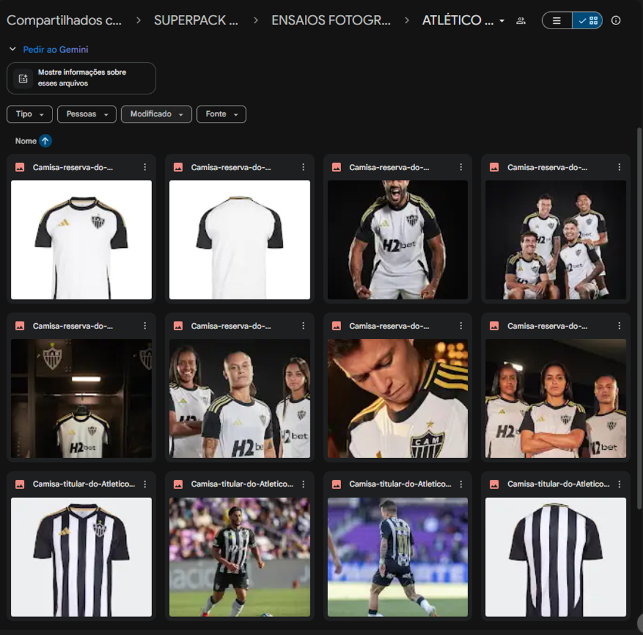Open more actions for the locker room photo file

click(145, 326)
